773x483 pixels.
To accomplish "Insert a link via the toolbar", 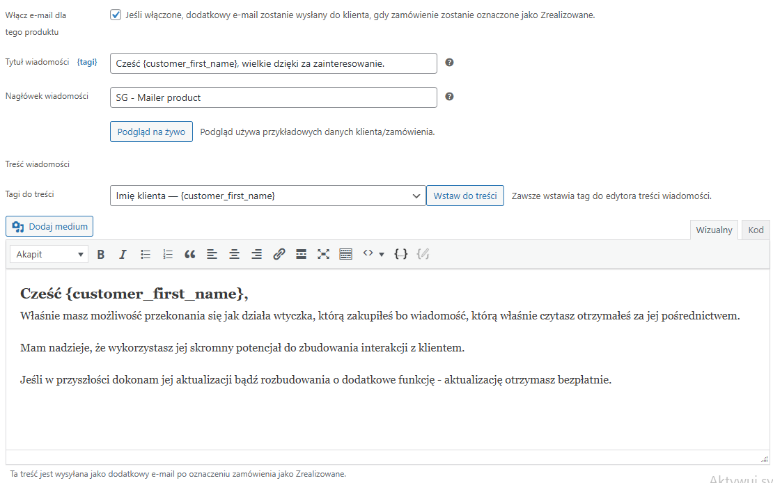I will [279, 255].
